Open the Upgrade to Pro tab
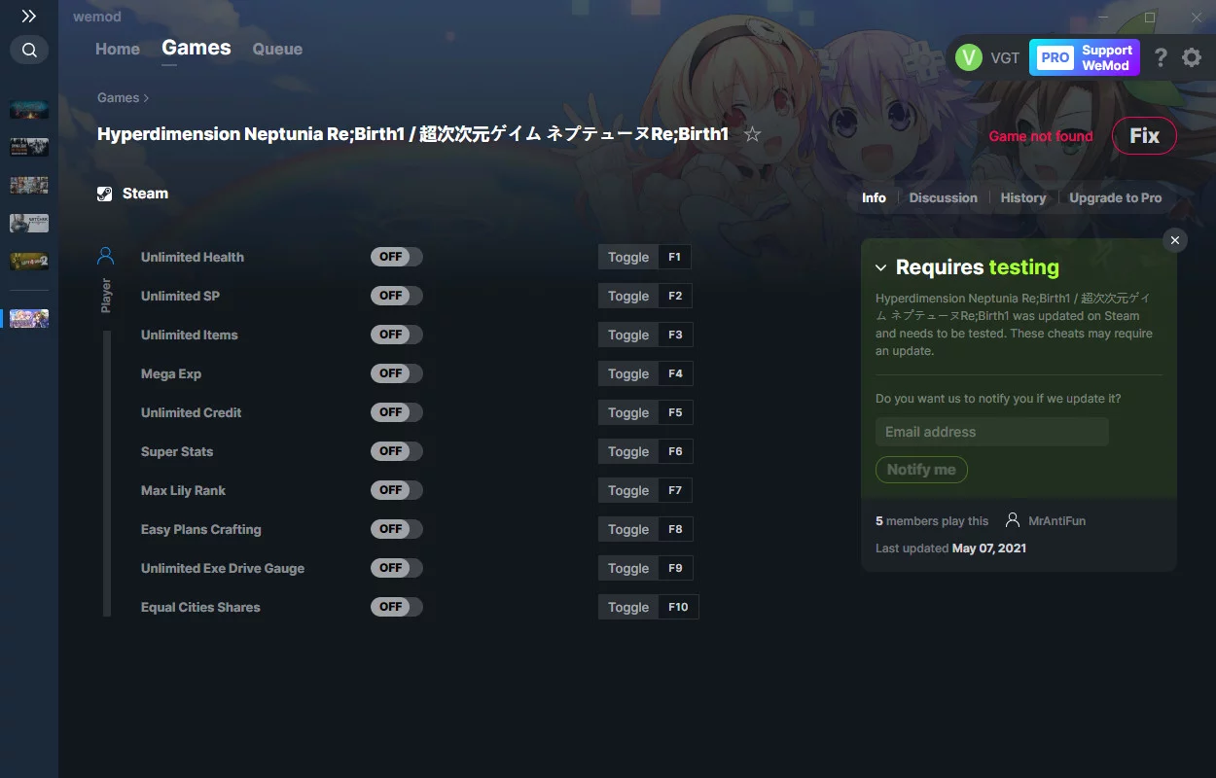The image size is (1216, 778). click(x=1116, y=197)
